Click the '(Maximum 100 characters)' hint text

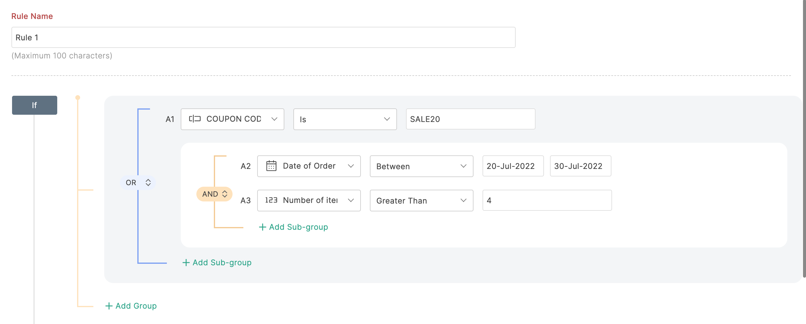coord(62,56)
